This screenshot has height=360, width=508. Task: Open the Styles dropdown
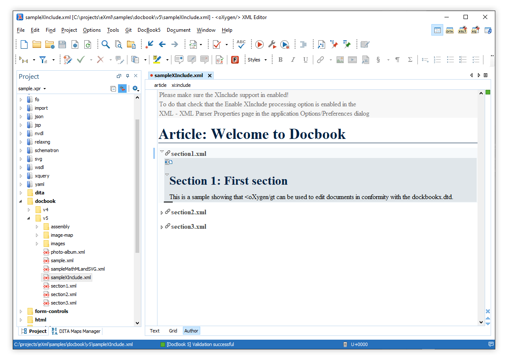[x=257, y=60]
